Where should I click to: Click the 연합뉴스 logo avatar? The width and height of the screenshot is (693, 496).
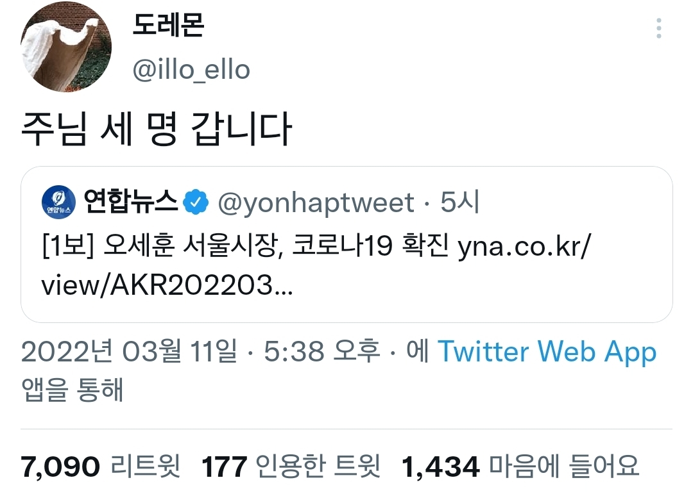pos(58,202)
